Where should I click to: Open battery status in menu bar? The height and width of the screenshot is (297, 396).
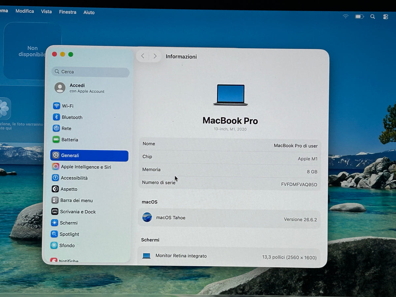pyautogui.click(x=359, y=16)
